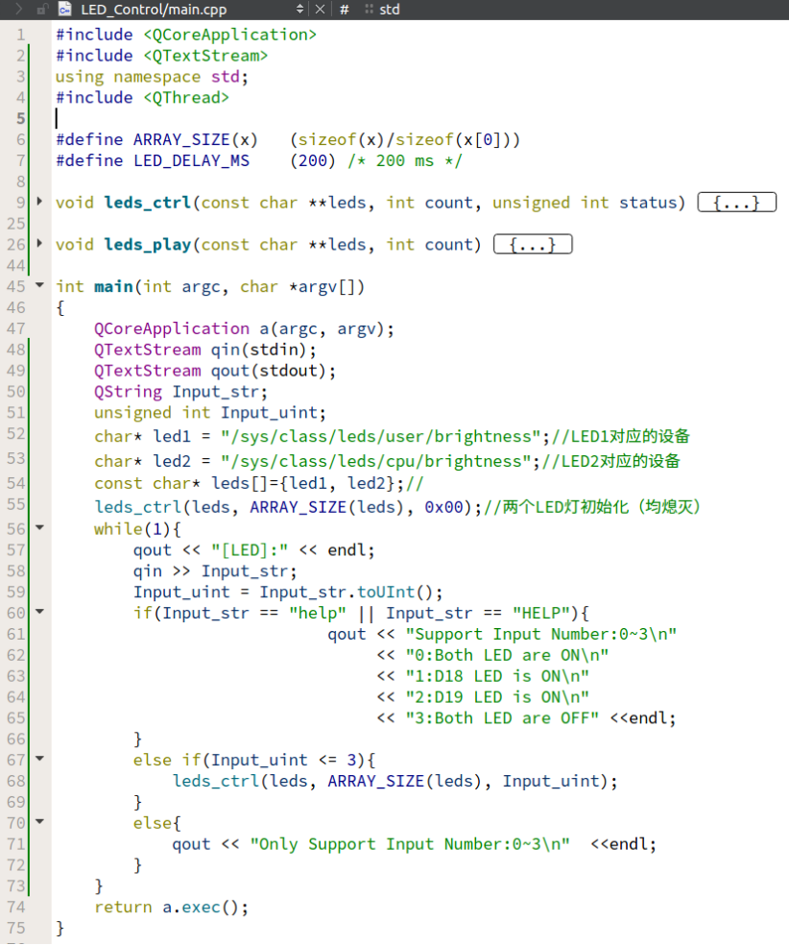
Task: Click 'const char* leds[]={led1, led2};' line
Action: [x=249, y=484]
